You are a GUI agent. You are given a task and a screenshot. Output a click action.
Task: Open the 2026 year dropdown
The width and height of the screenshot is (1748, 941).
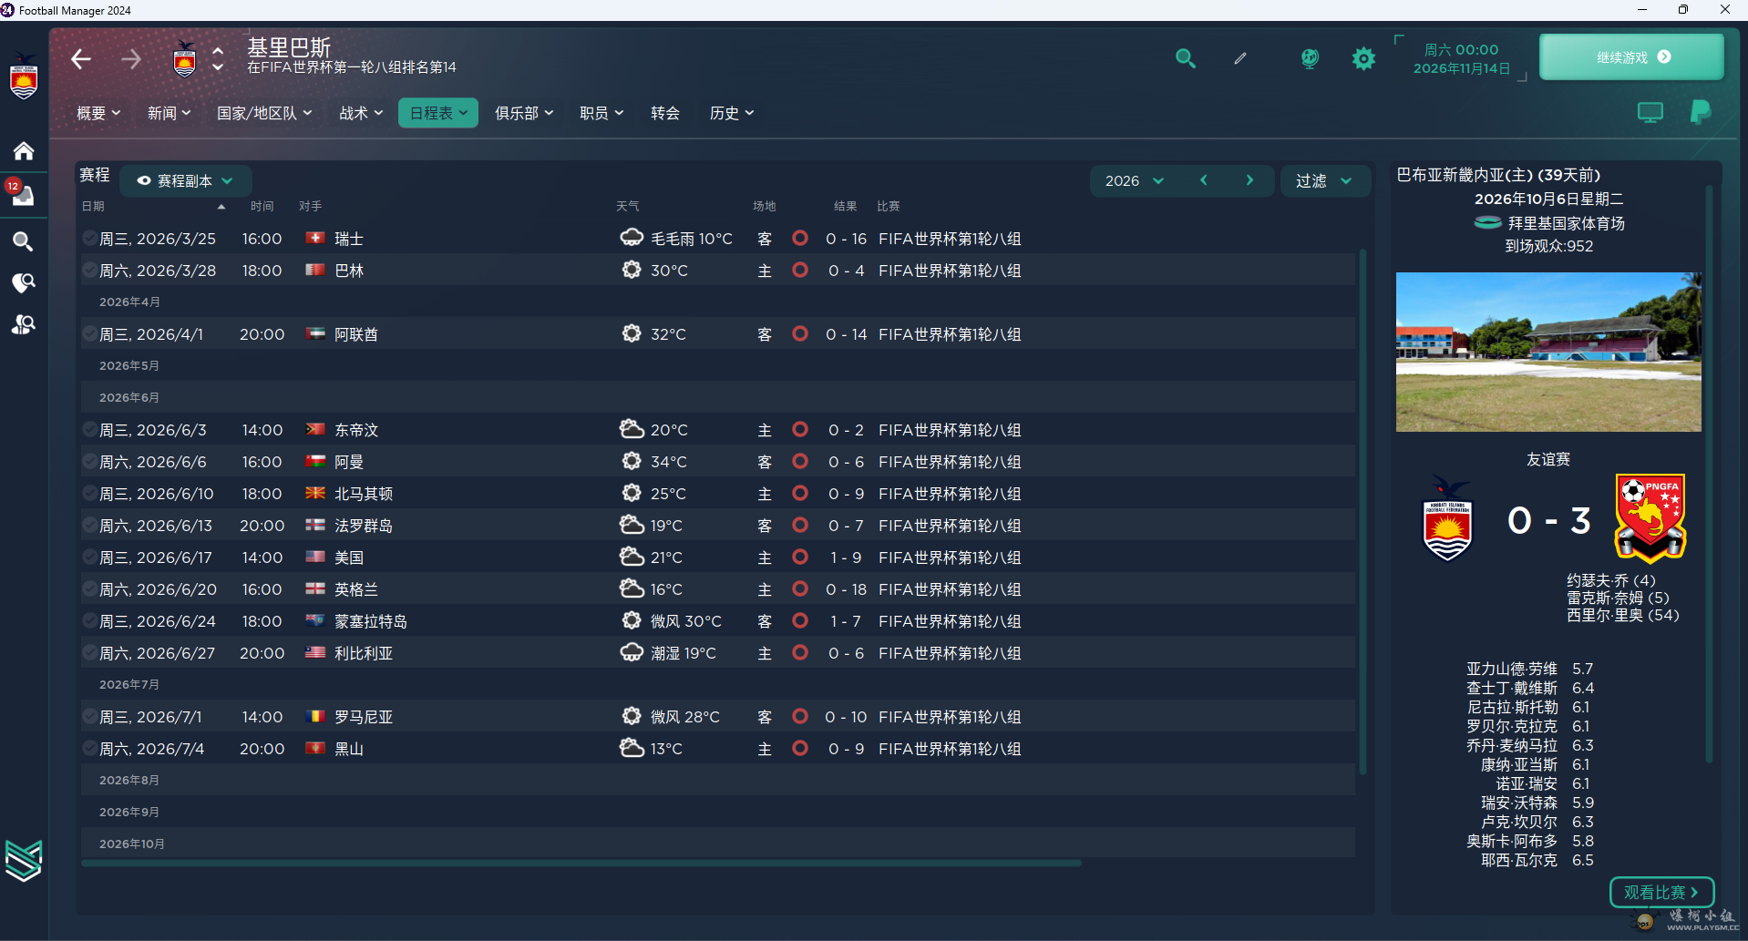click(x=1135, y=180)
